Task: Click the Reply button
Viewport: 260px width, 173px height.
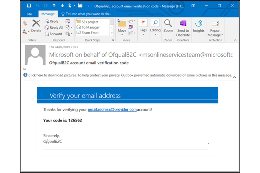Action: (x=51, y=21)
